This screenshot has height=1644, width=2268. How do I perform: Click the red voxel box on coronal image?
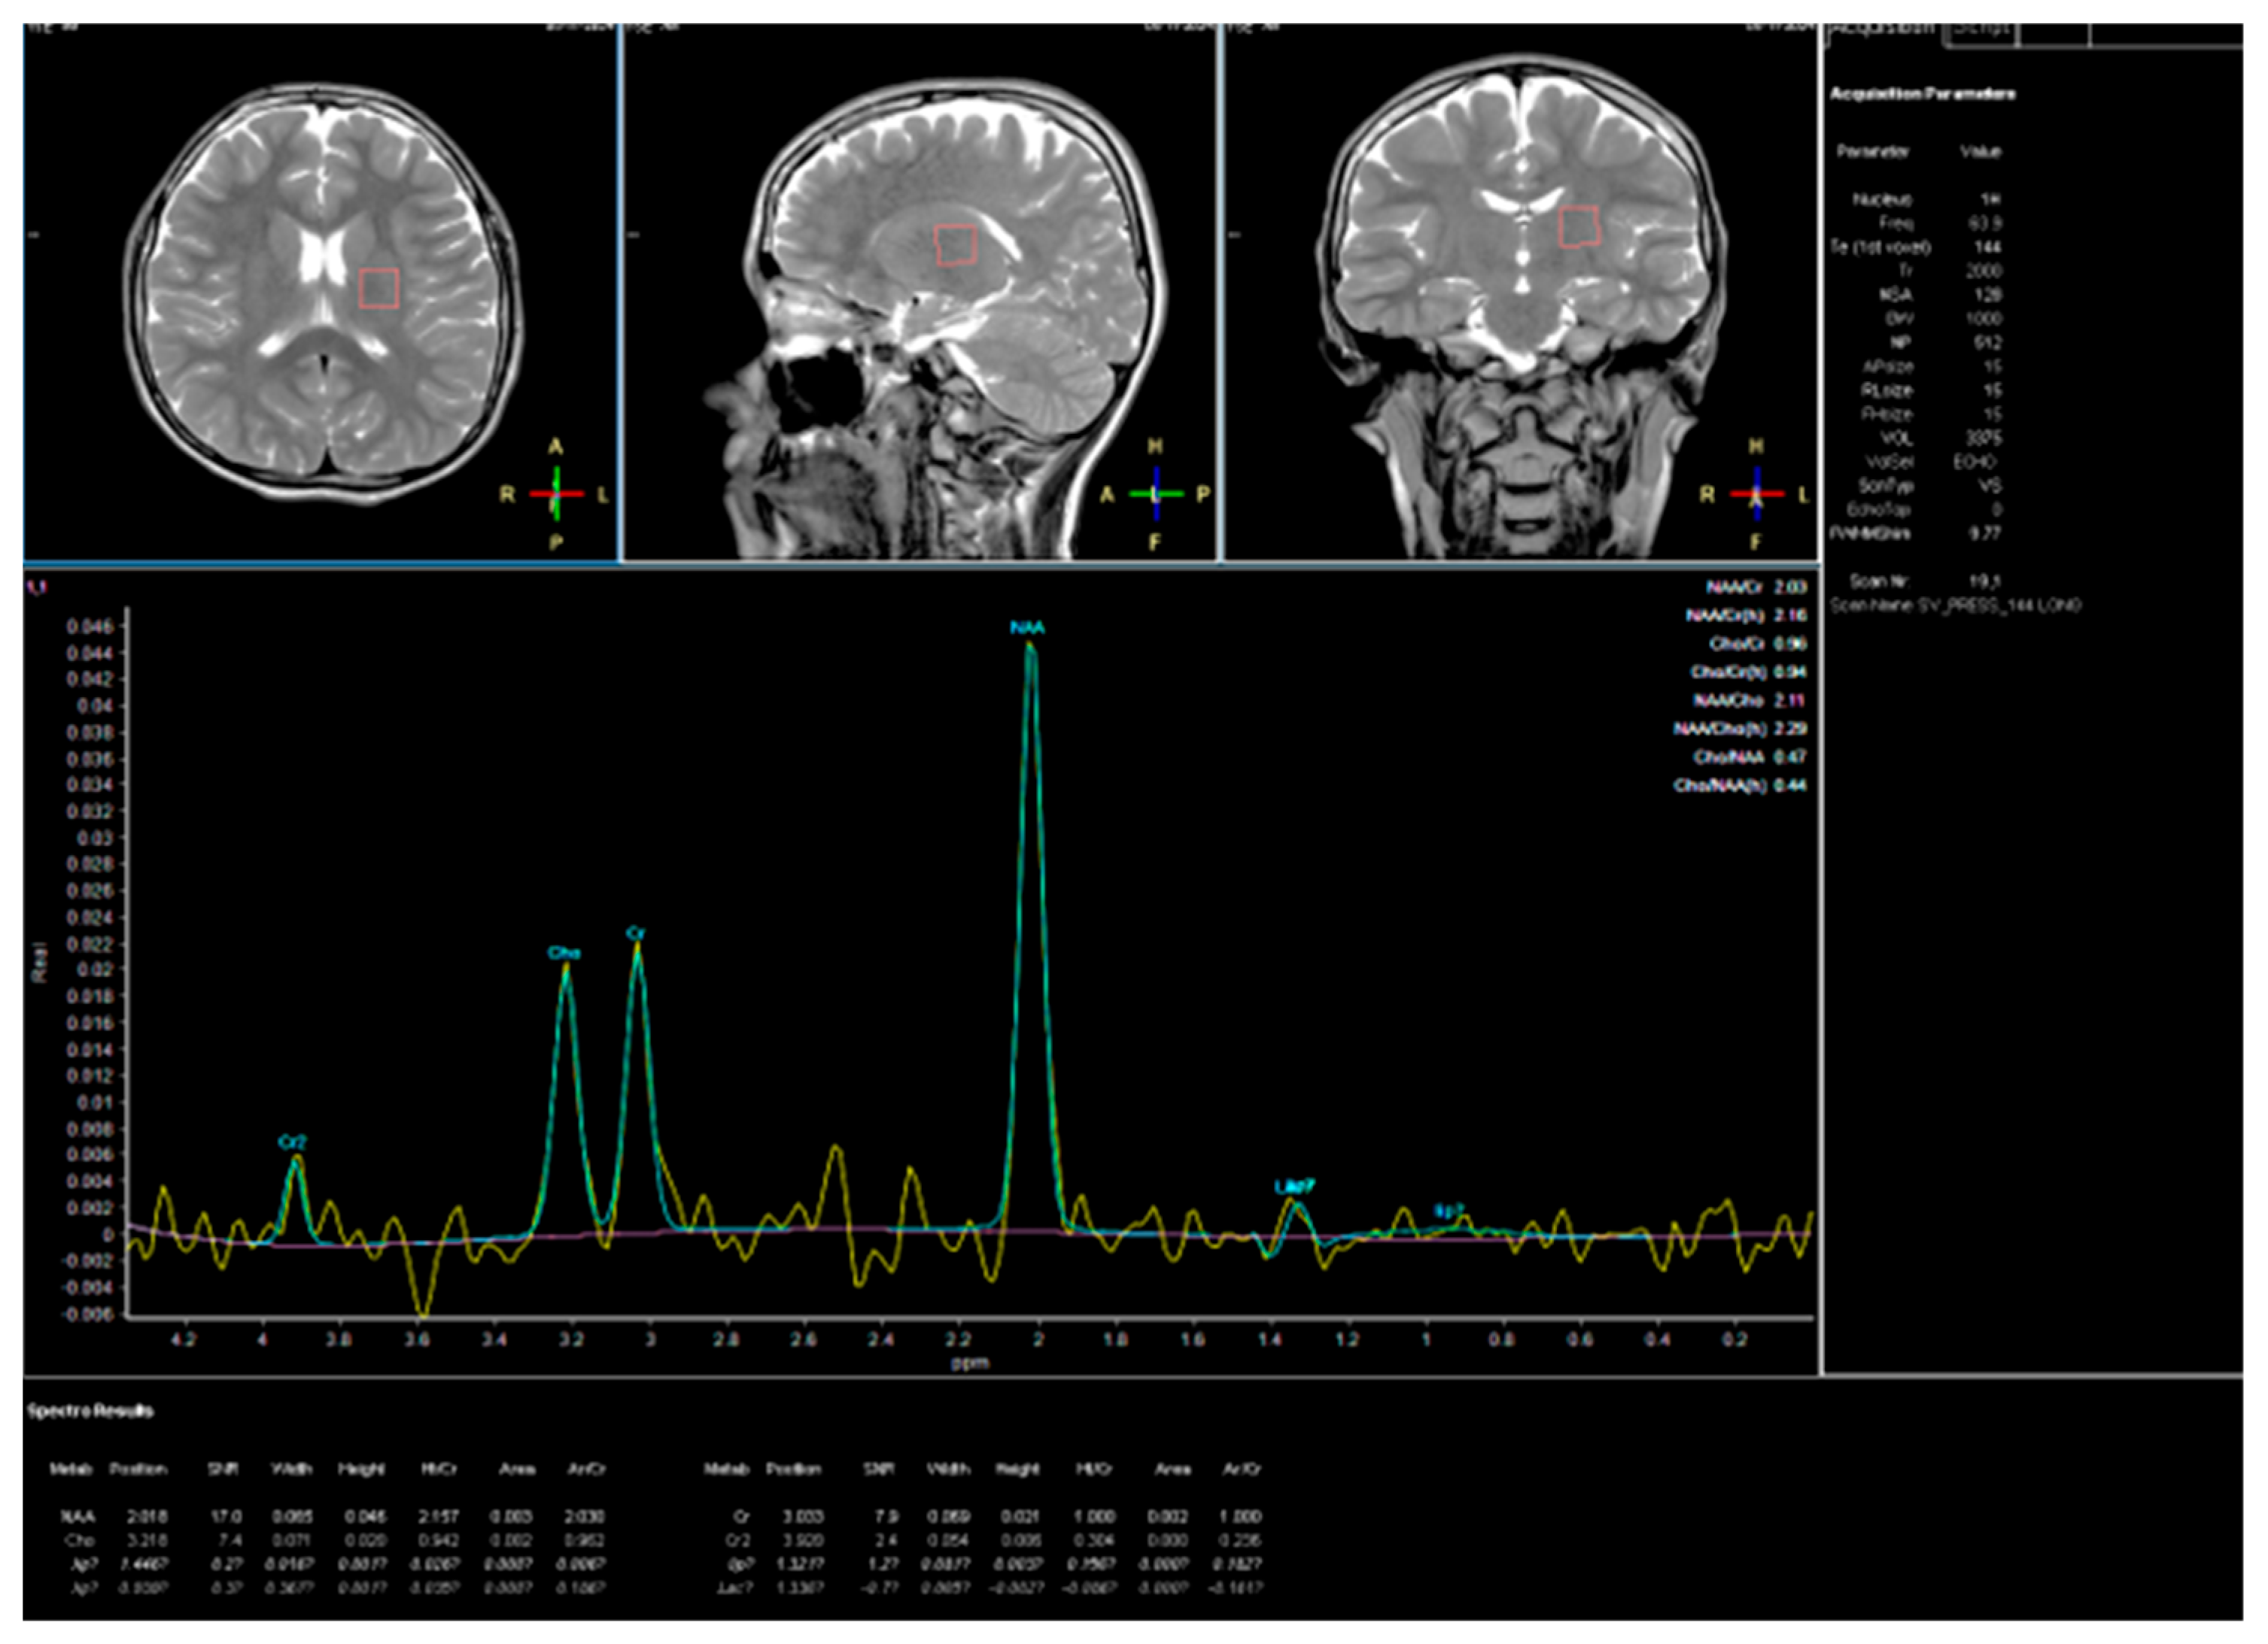pyautogui.click(x=1580, y=227)
